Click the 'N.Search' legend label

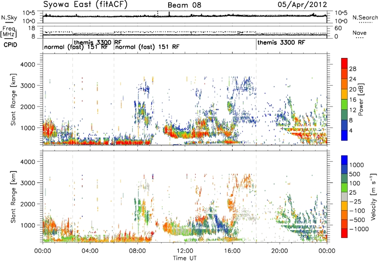(365, 17)
